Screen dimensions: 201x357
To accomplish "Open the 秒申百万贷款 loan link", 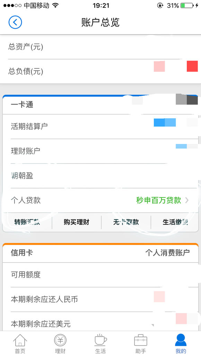I will pyautogui.click(x=159, y=200).
